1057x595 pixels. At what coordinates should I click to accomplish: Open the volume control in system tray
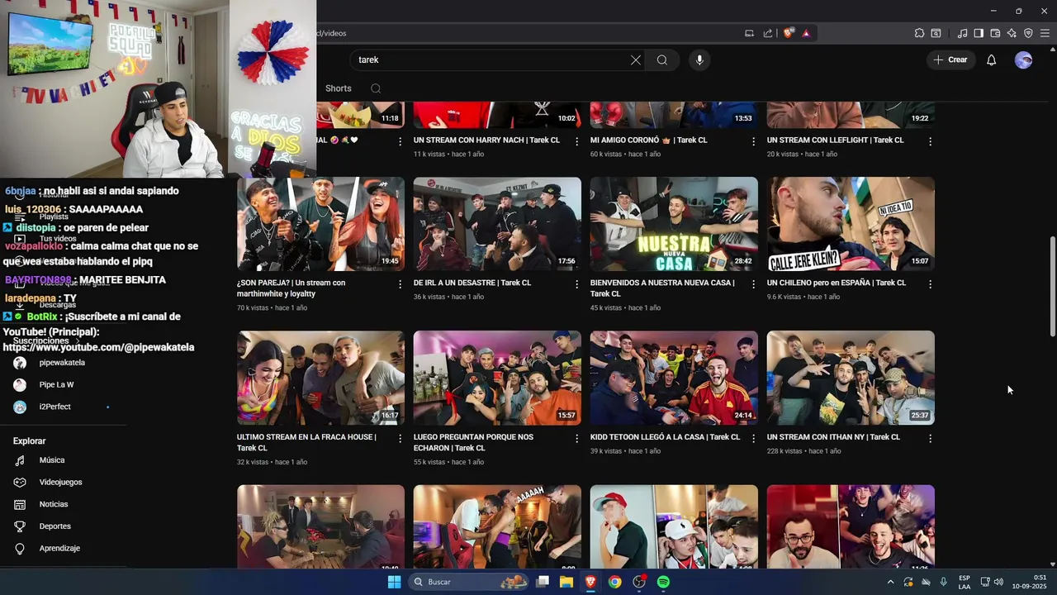pos(998,582)
